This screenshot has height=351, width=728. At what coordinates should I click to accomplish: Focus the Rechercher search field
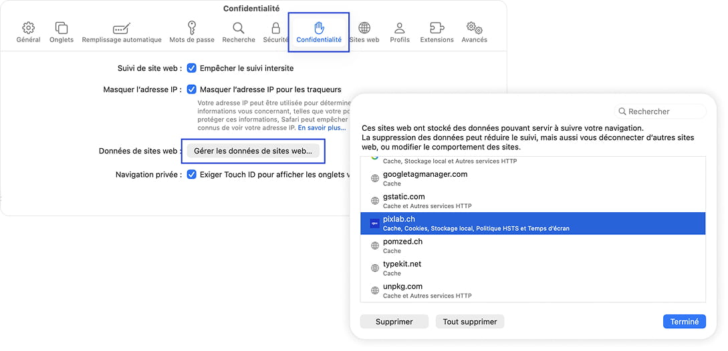tap(660, 111)
